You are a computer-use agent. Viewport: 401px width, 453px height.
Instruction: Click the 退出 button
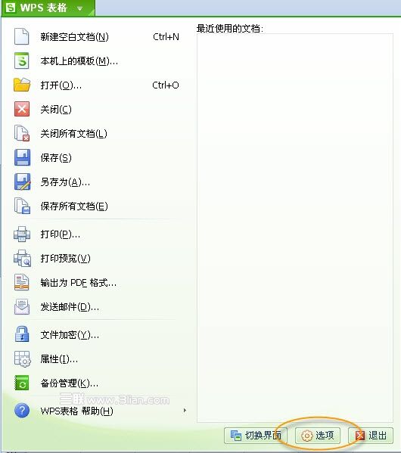(x=371, y=436)
